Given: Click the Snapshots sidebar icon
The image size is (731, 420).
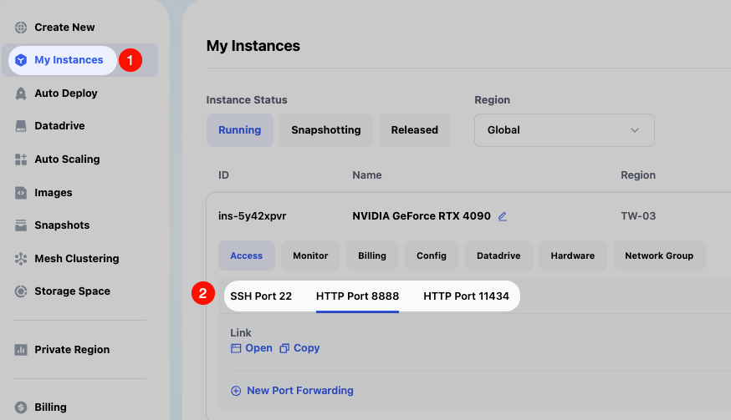Looking at the screenshot, I should coord(21,225).
